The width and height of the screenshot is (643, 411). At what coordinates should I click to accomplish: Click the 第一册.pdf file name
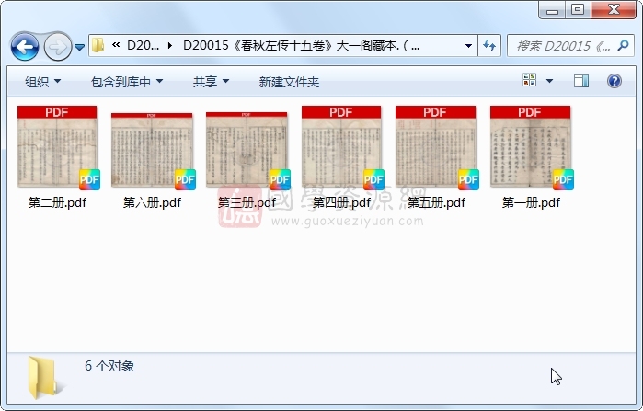coord(531,202)
